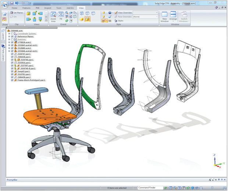Click the Save icon in quick access toolbar

12,3
